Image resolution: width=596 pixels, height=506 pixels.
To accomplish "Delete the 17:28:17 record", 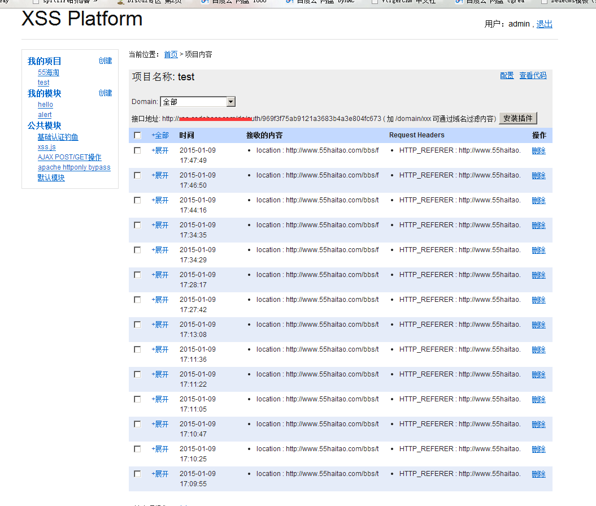I will tap(538, 275).
